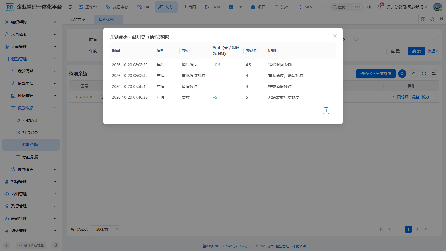
Task: Click the round blue search icon in the table toolbar
Action: pyautogui.click(x=402, y=74)
